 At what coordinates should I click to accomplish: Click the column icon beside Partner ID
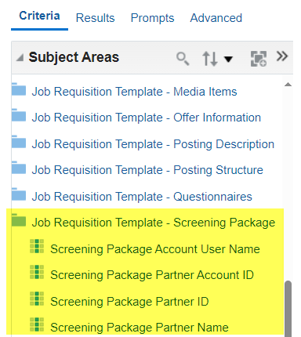tap(37, 299)
